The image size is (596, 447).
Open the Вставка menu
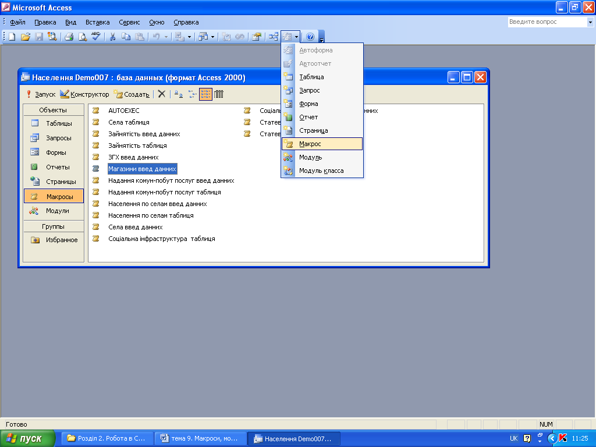pos(97,22)
